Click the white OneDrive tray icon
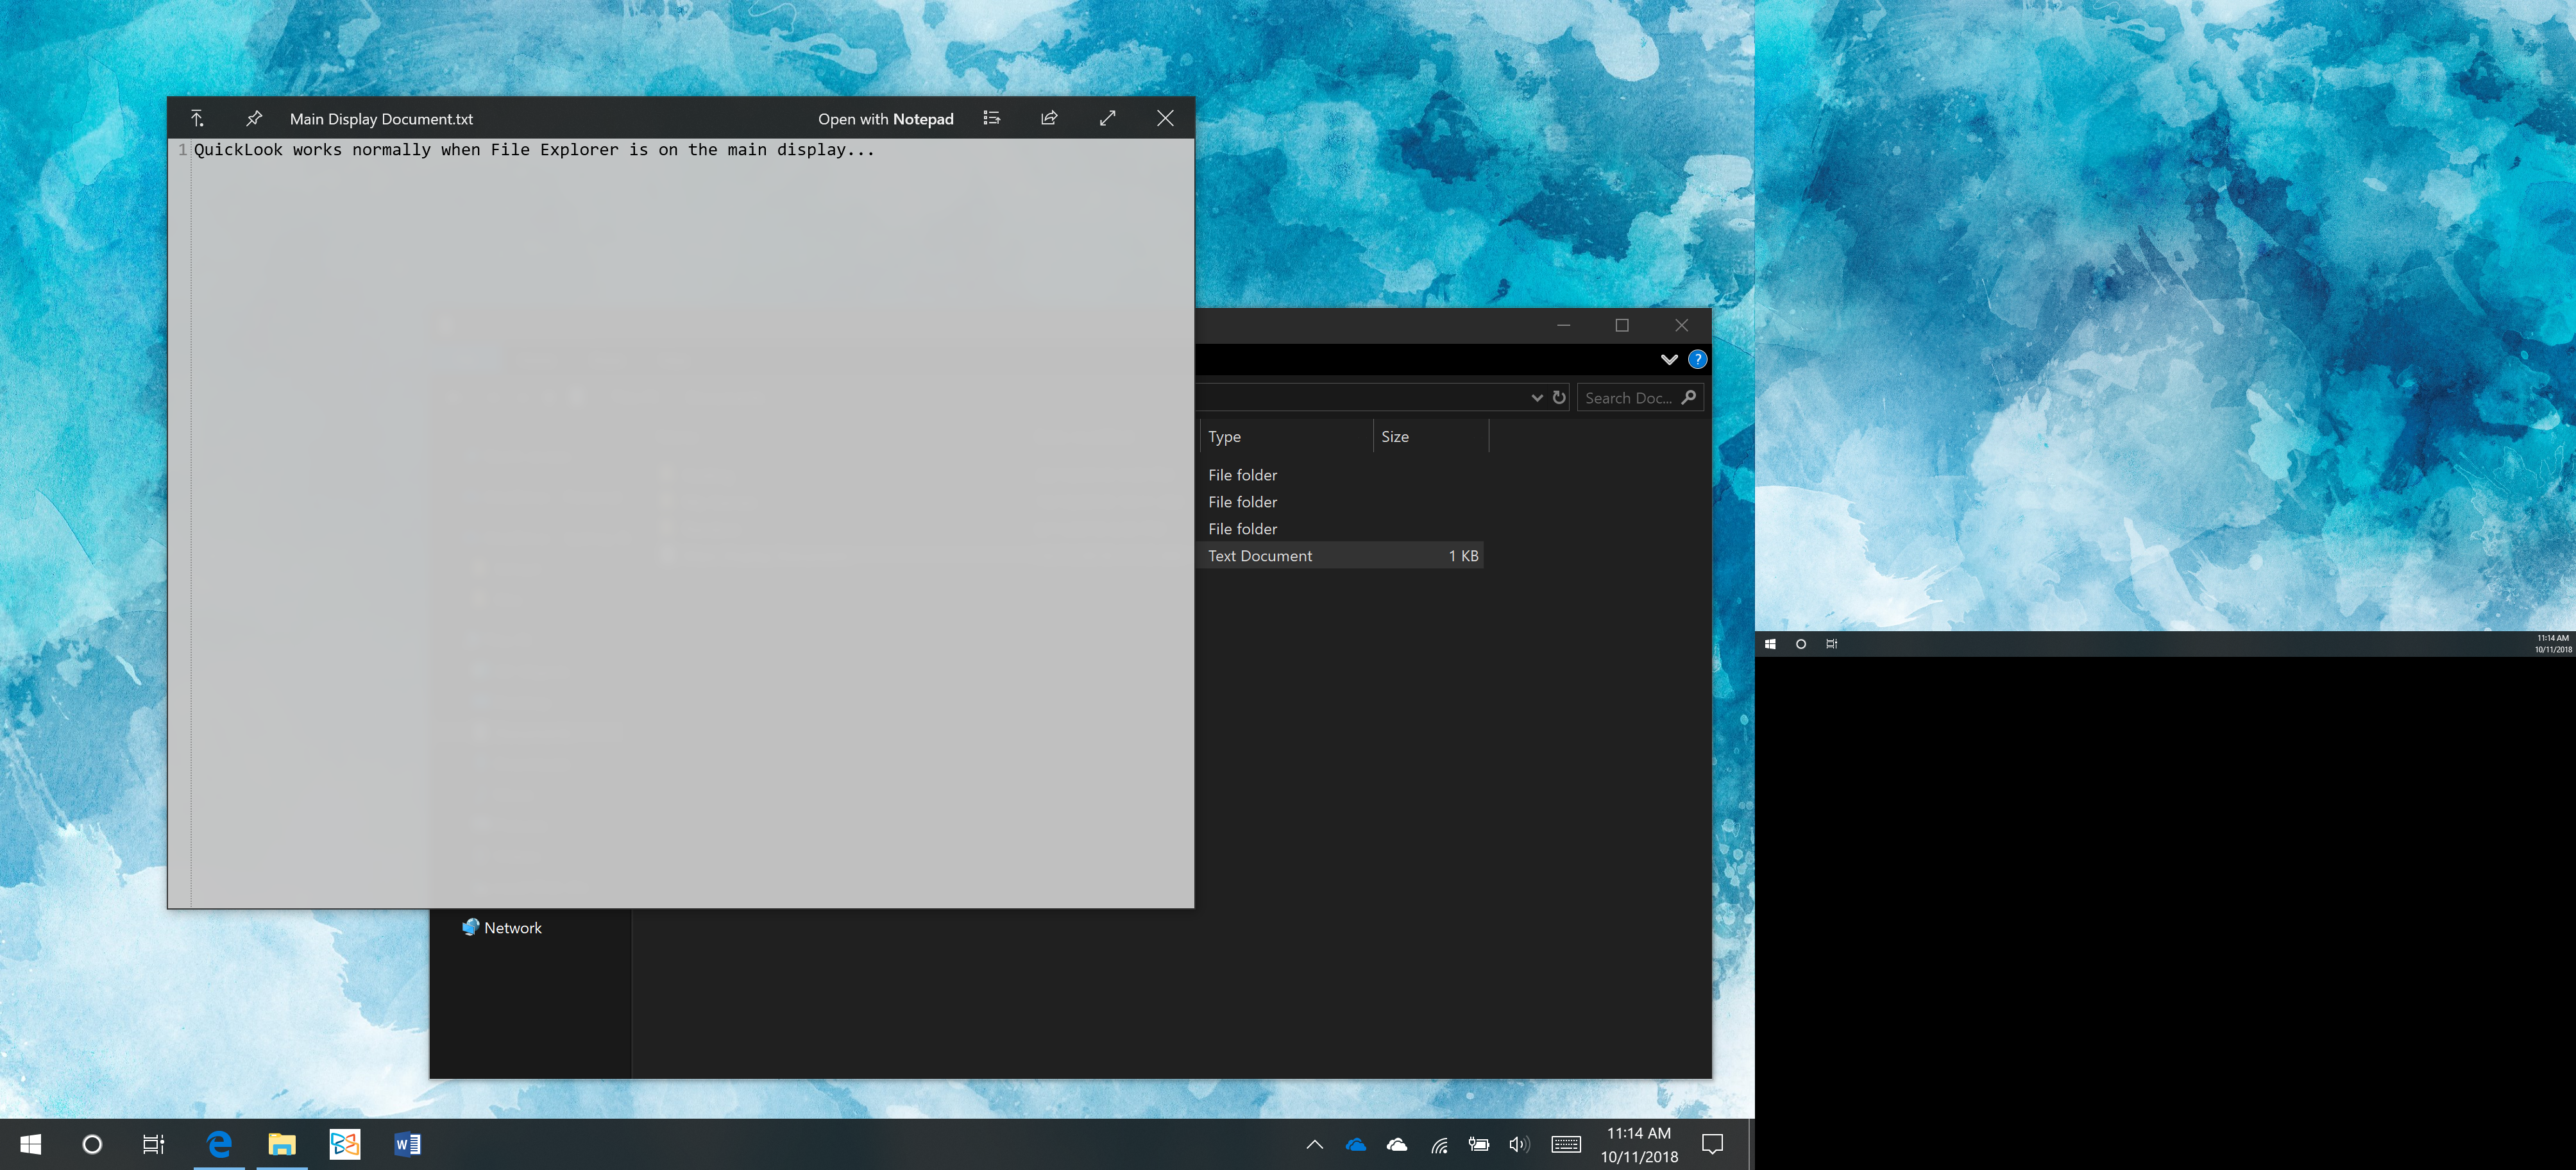 point(1397,1144)
